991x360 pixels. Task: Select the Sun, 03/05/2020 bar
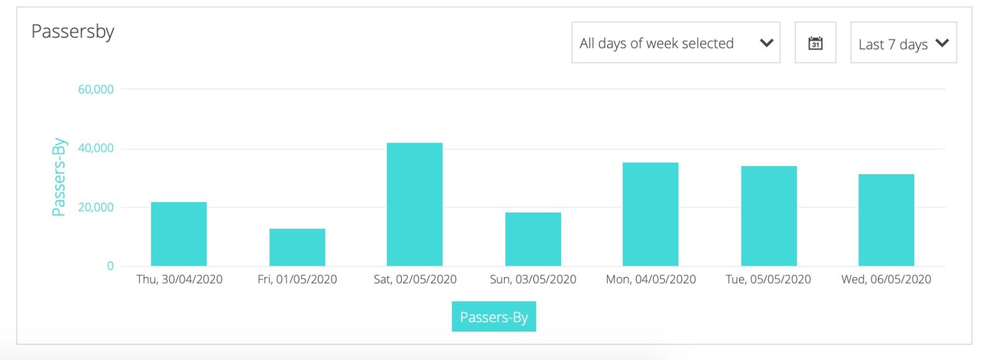pos(533,239)
